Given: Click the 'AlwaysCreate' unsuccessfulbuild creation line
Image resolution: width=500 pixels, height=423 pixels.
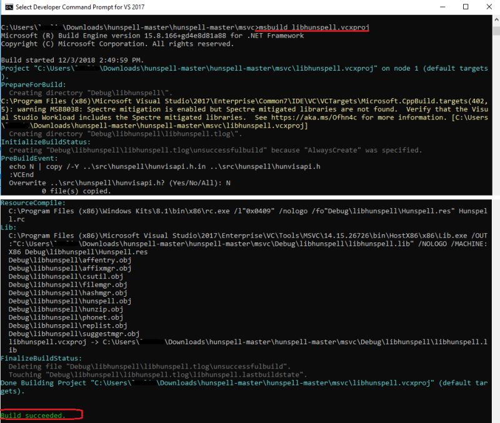Looking at the screenshot, I should tap(216, 150).
